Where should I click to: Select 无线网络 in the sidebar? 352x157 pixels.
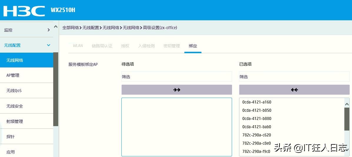[26, 60]
